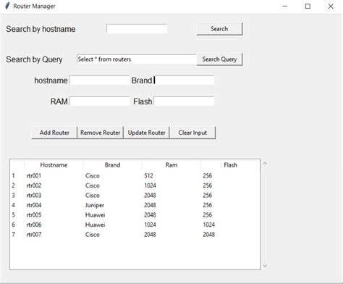Image resolution: width=343 pixels, height=284 pixels.
Task: Select the rtr006 row
Action: [x=135, y=225]
